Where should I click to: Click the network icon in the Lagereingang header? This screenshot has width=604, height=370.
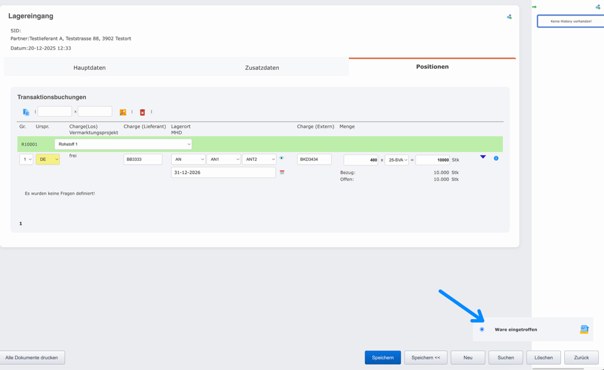509,18
